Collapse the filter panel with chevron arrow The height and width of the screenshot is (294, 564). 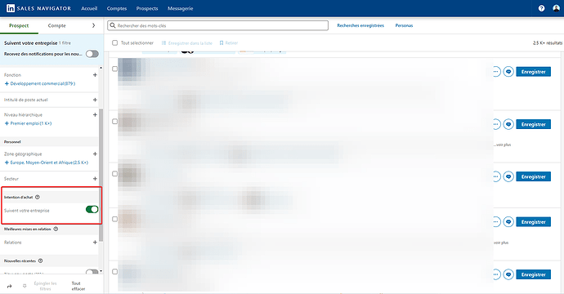(x=93, y=25)
